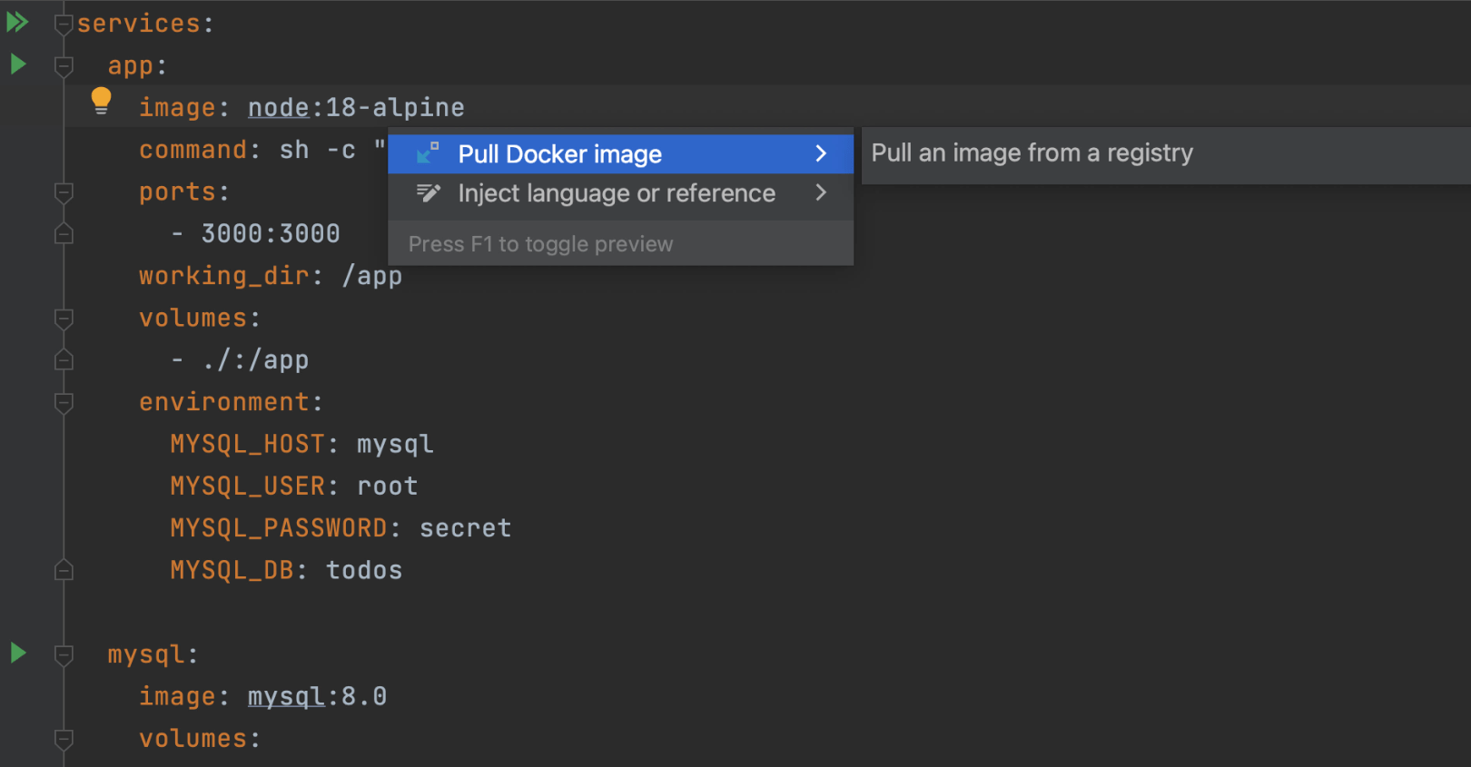
Task: Click the run all services double-arrow icon
Action: [17, 23]
